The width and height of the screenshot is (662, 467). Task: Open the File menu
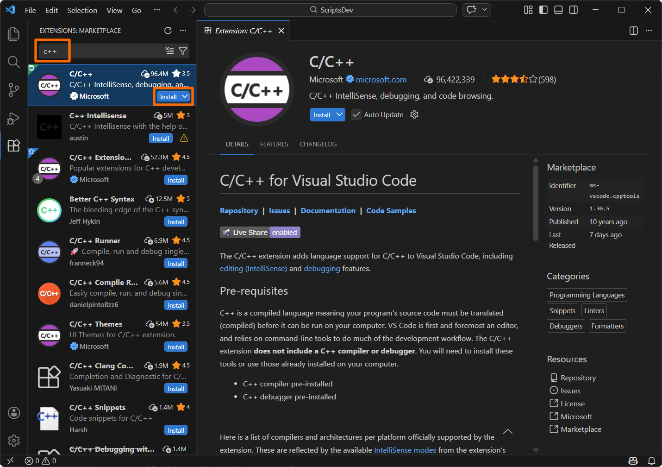pos(31,10)
